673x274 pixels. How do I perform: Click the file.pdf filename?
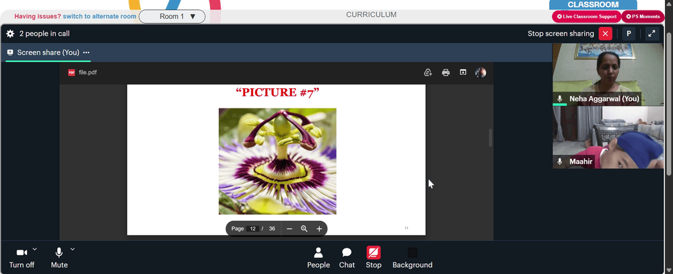point(87,73)
